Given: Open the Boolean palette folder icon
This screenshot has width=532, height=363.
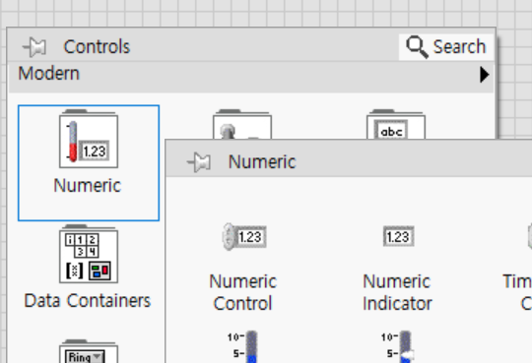Looking at the screenshot, I should tap(242, 124).
